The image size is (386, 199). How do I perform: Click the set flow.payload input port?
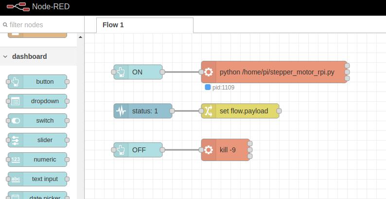click(x=201, y=111)
